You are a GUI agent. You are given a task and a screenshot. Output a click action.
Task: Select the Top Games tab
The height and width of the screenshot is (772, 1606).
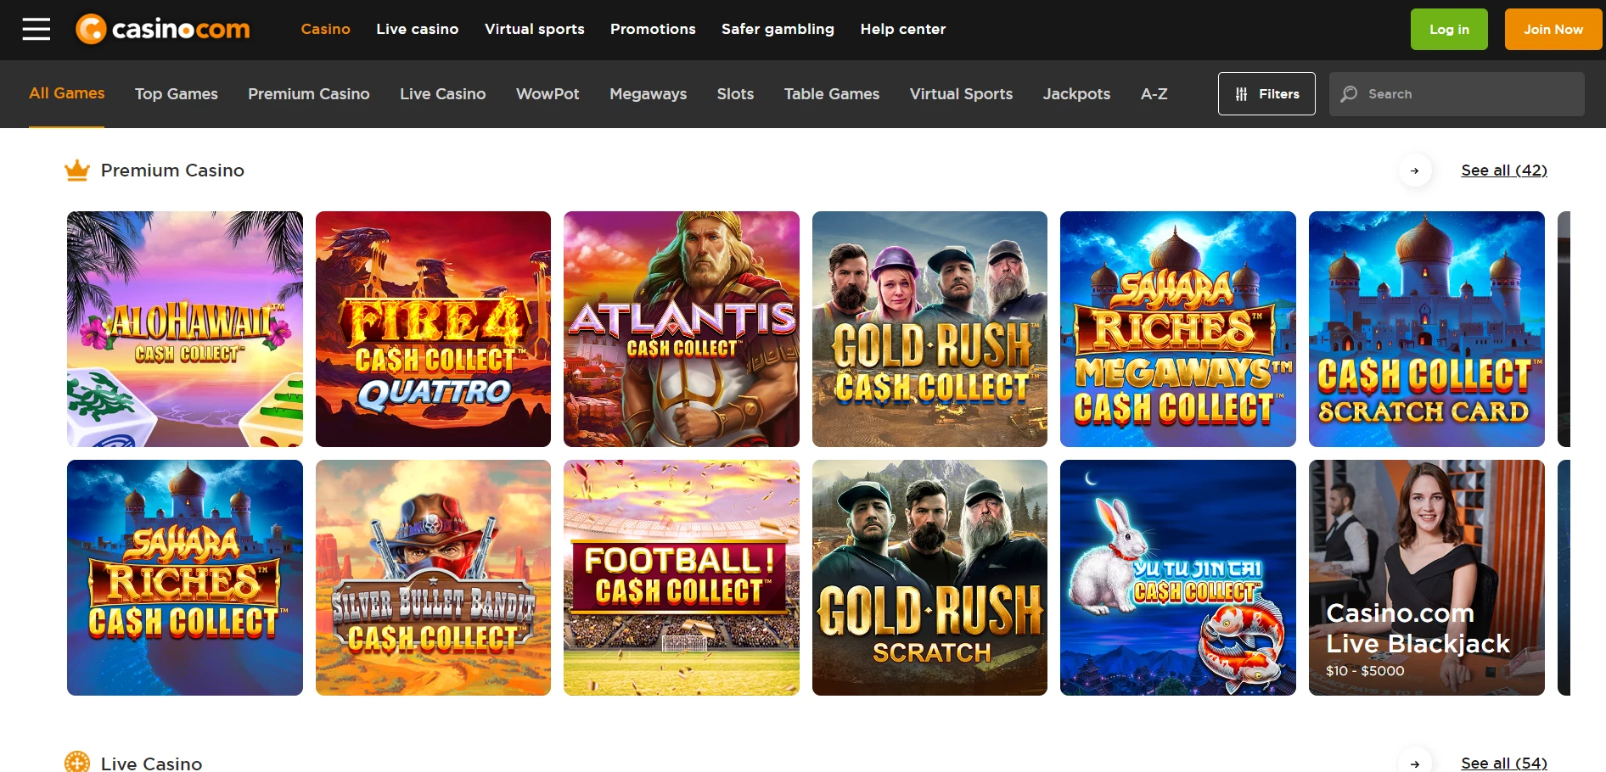[177, 94]
